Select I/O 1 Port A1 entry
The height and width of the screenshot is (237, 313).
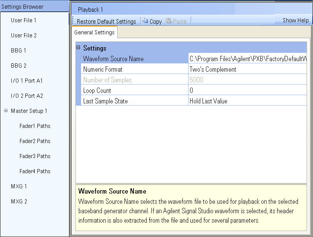click(x=27, y=81)
